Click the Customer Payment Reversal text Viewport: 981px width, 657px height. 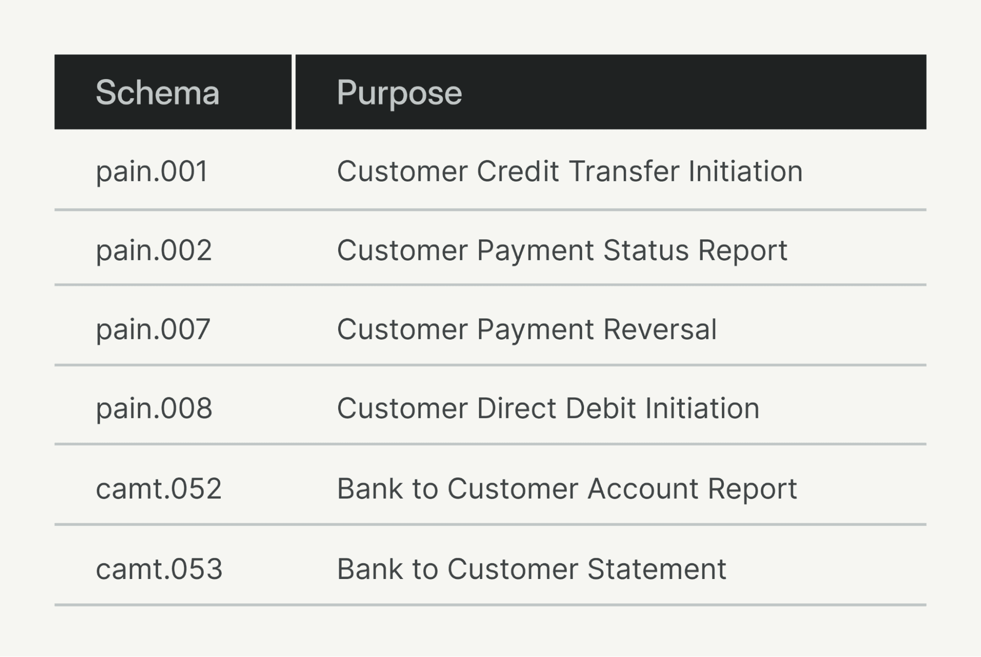pos(527,329)
